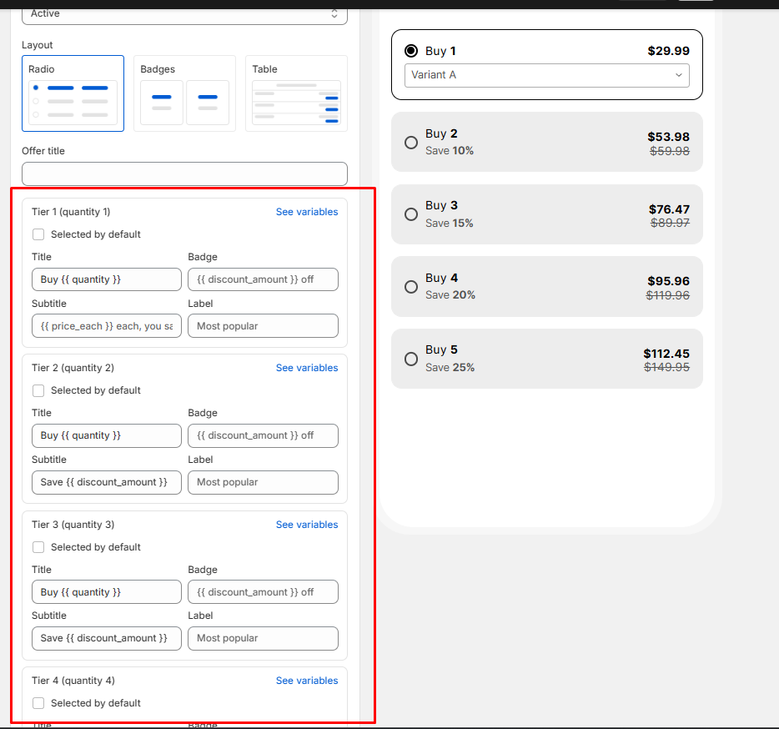Select the Buy 2 radio option
Image resolution: width=779 pixels, height=729 pixels.
tap(411, 143)
